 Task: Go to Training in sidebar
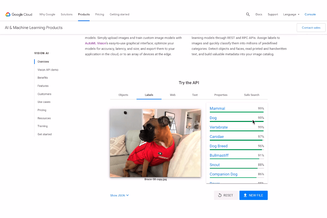[x=43, y=126]
